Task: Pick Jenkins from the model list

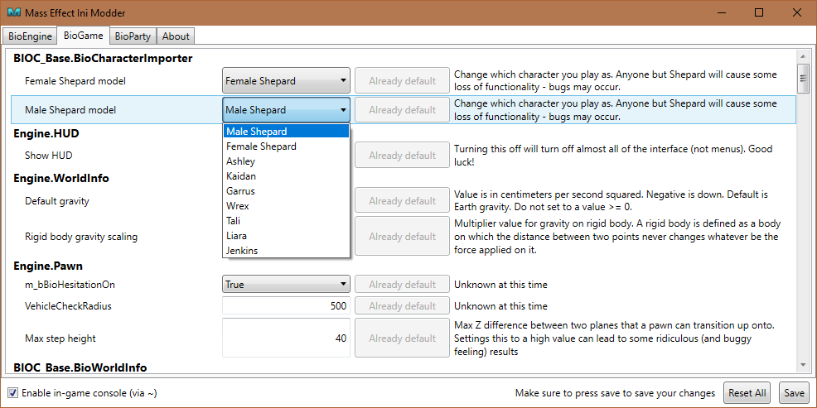Action: (x=286, y=251)
